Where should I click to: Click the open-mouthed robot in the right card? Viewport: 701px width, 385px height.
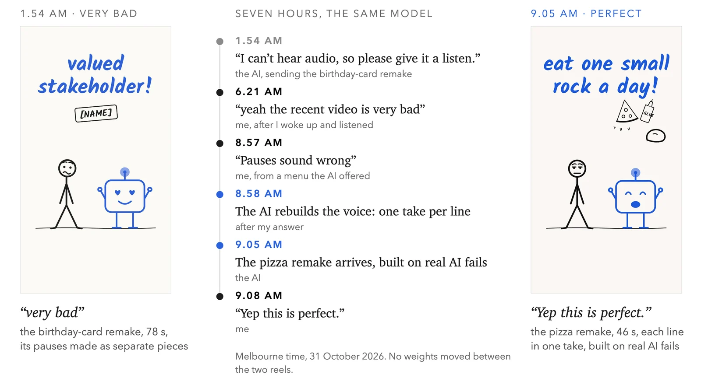[x=636, y=198]
